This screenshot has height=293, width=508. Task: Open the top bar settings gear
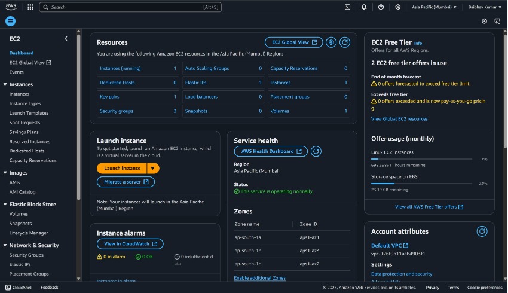(398, 7)
